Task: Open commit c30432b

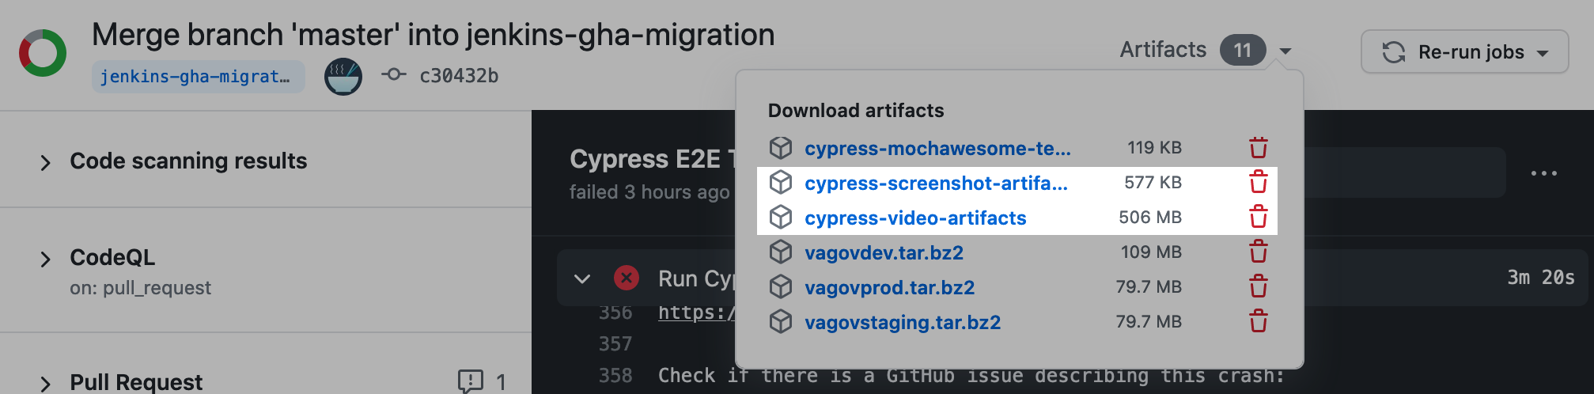Action: (458, 76)
